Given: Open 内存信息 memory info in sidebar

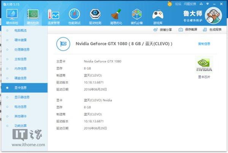Looking at the screenshot, I should [x=20, y=69].
